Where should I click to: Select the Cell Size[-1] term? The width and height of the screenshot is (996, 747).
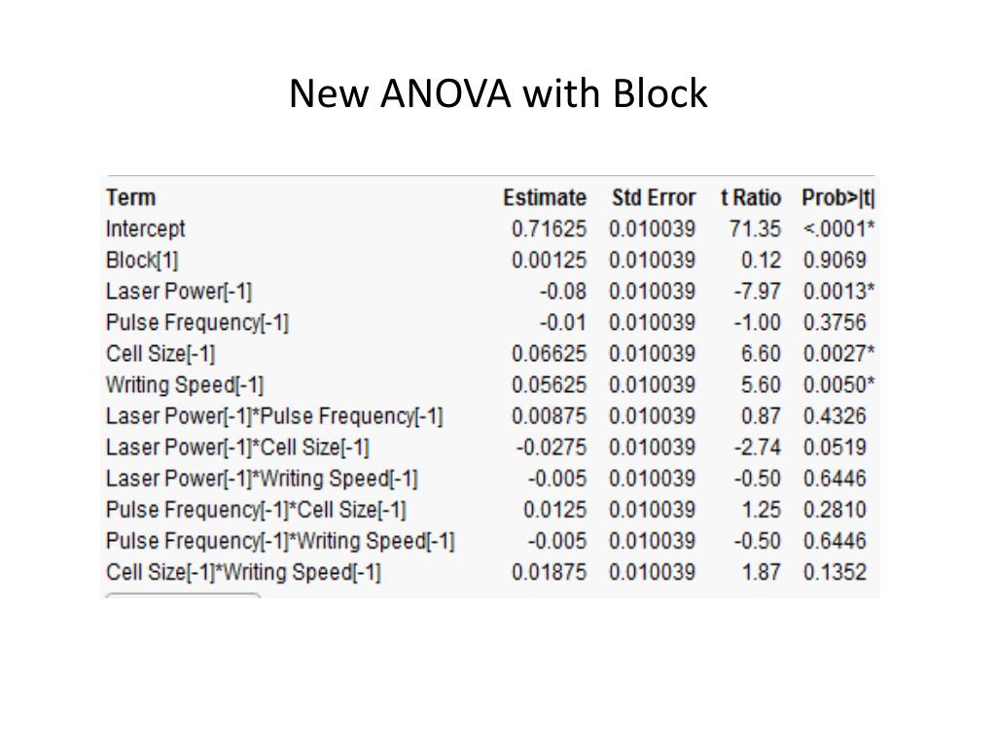coord(160,353)
